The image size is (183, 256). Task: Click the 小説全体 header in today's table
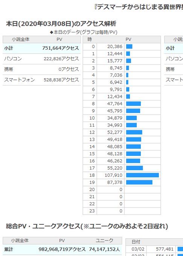click(21, 40)
